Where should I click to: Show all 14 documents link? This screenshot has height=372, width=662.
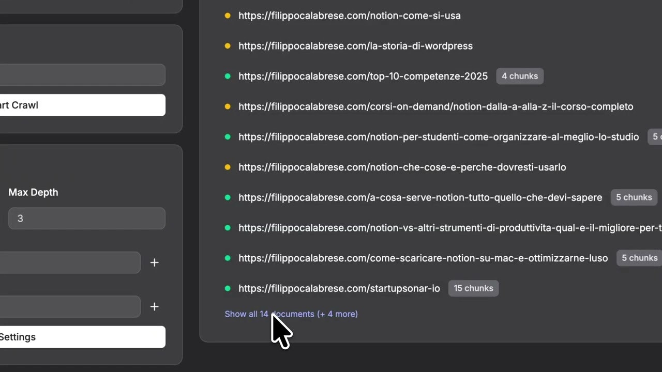point(291,314)
